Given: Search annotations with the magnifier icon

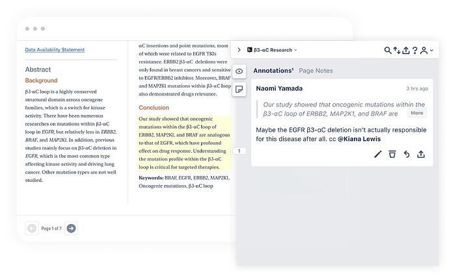Looking at the screenshot, I should [x=388, y=50].
